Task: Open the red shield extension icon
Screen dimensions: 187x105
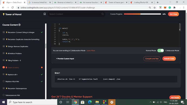Action: click(160, 8)
